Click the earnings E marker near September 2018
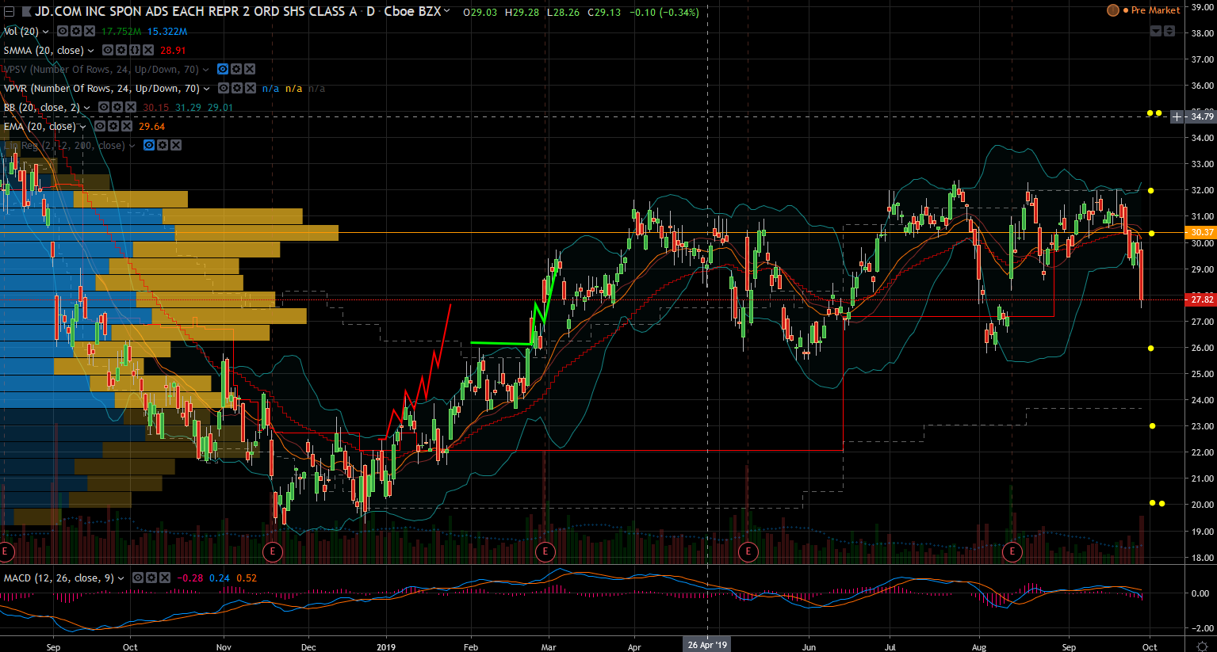This screenshot has width=1217, height=652. click(6, 551)
